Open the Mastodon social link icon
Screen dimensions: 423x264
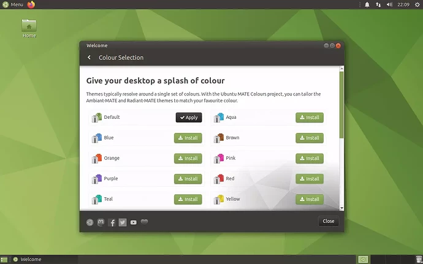(x=101, y=222)
